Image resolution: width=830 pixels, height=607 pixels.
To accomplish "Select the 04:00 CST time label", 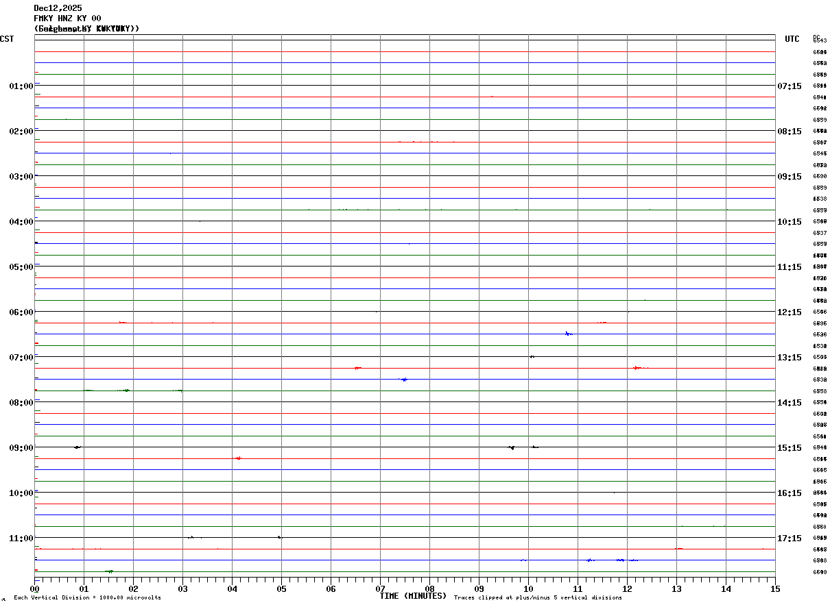I will pos(21,222).
